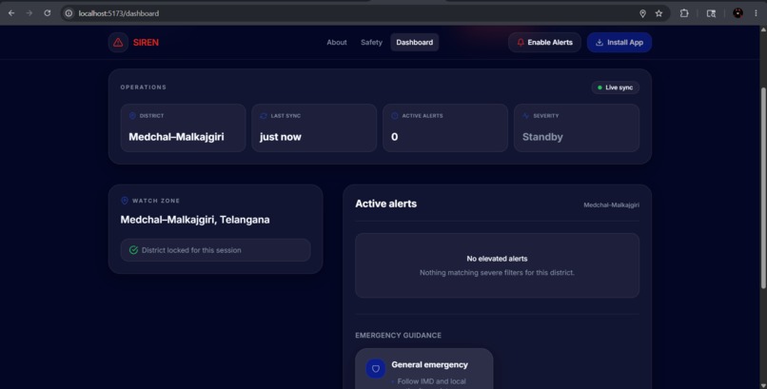Click the small Medchal-Malkajgiri label in alerts panel
The image size is (767, 389).
click(611, 205)
